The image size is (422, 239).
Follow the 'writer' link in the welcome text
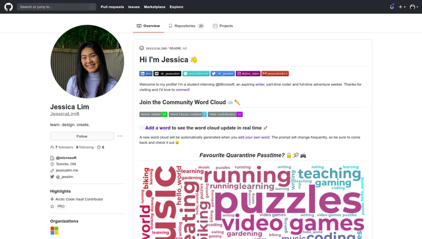260,84
